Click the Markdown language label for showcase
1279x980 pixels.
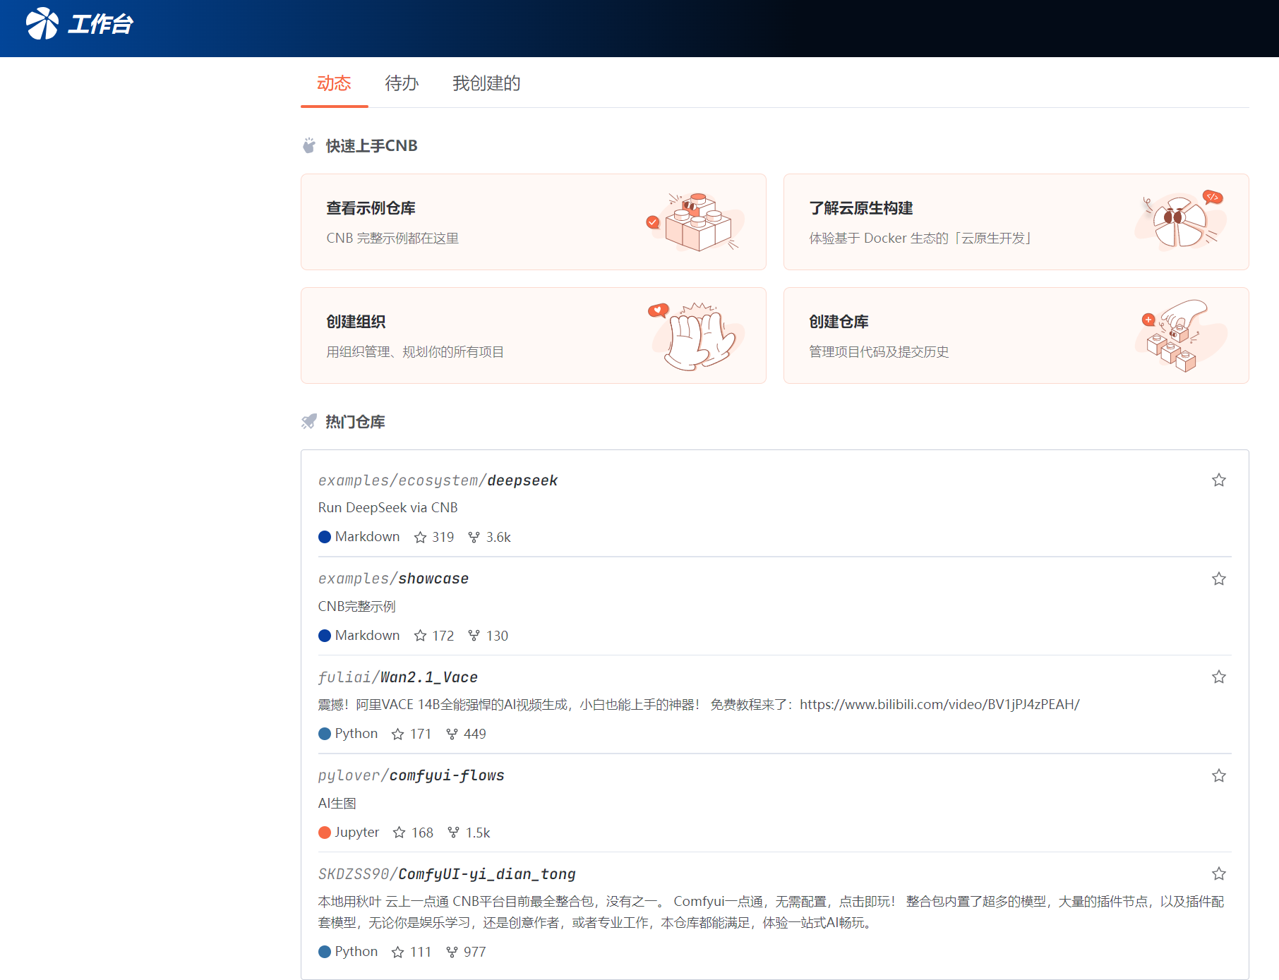(x=367, y=636)
